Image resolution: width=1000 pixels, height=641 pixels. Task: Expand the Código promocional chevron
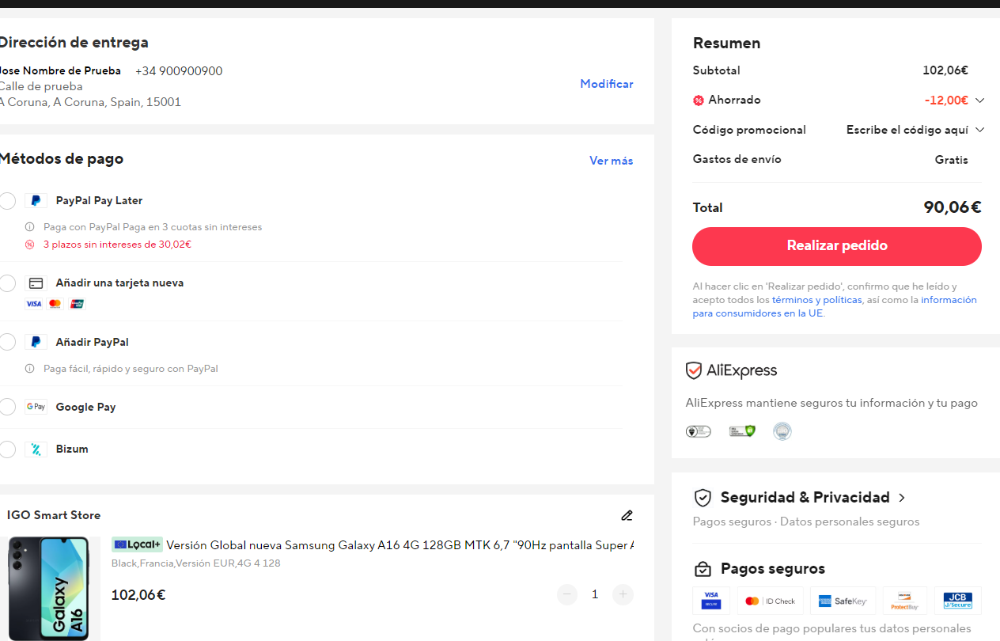(979, 130)
